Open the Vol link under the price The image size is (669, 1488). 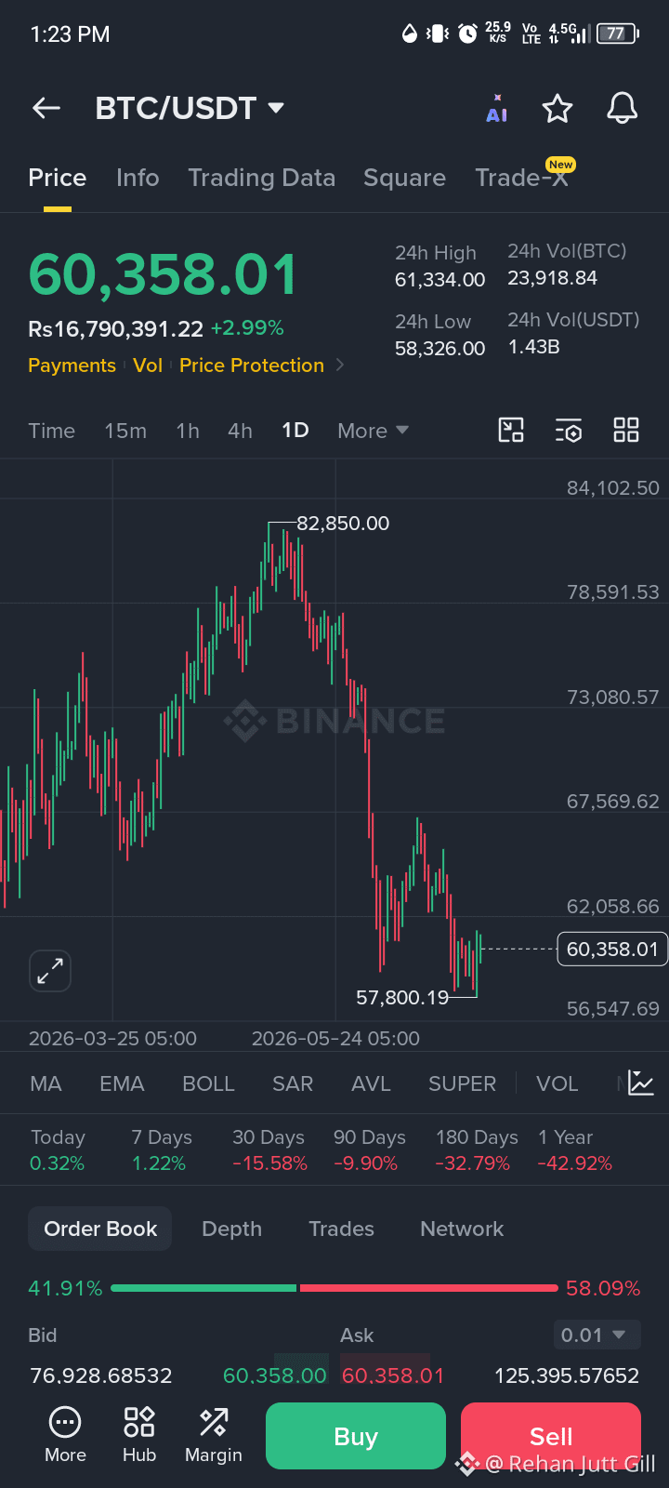click(x=148, y=365)
